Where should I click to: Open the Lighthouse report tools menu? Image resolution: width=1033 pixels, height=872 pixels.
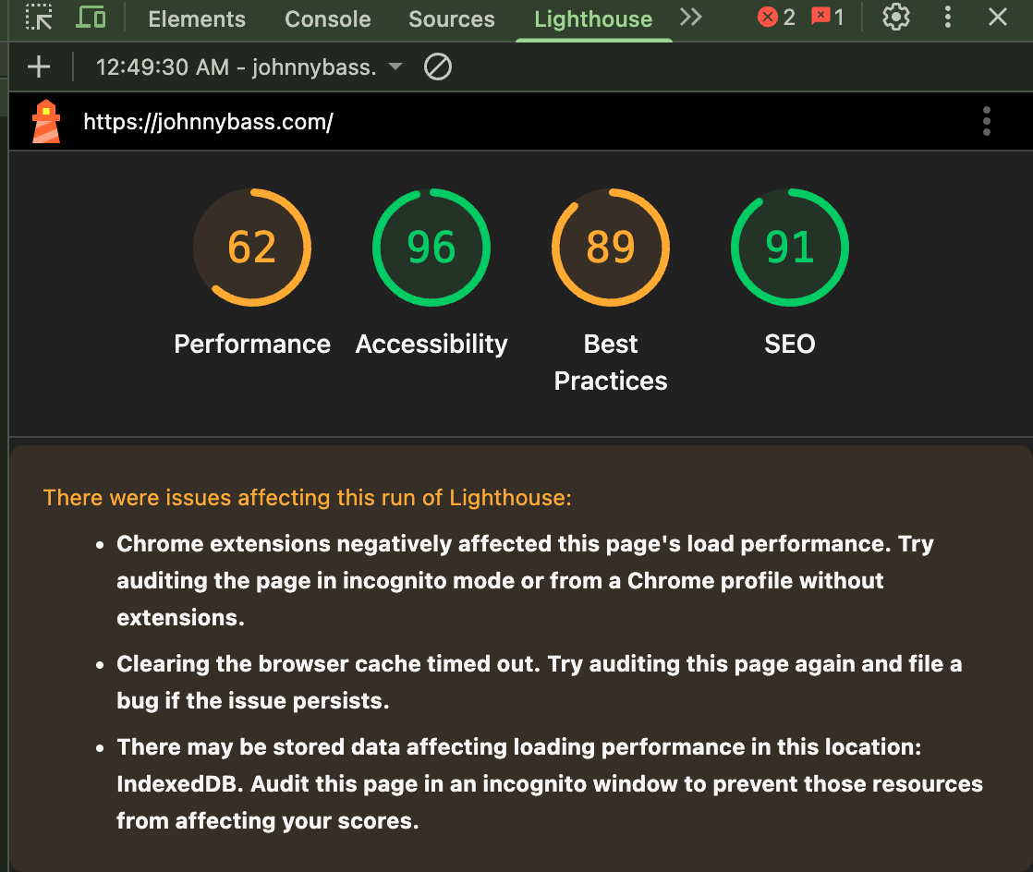coord(987,122)
